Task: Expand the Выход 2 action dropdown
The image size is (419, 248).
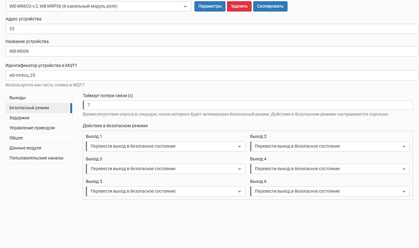Action: click(329, 146)
